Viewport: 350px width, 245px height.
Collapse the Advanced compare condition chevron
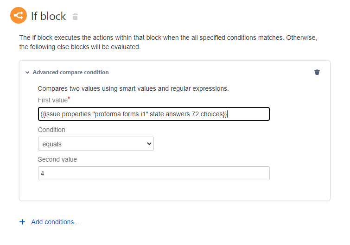(27, 72)
